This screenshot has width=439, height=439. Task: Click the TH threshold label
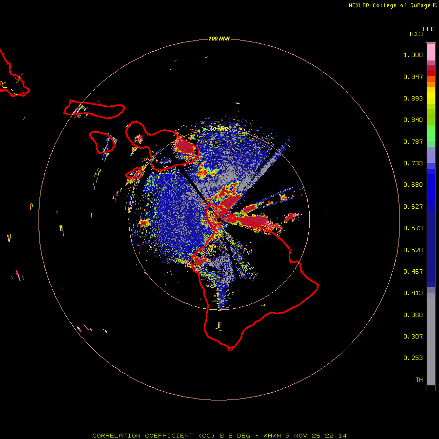pyautogui.click(x=419, y=380)
